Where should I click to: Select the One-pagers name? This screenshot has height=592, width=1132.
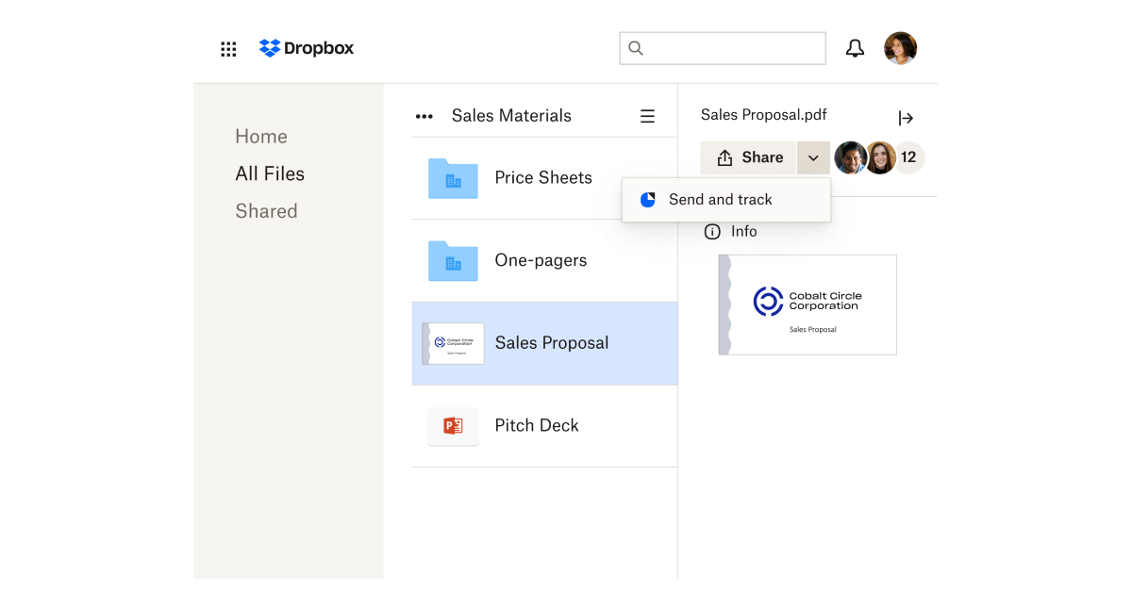[541, 260]
